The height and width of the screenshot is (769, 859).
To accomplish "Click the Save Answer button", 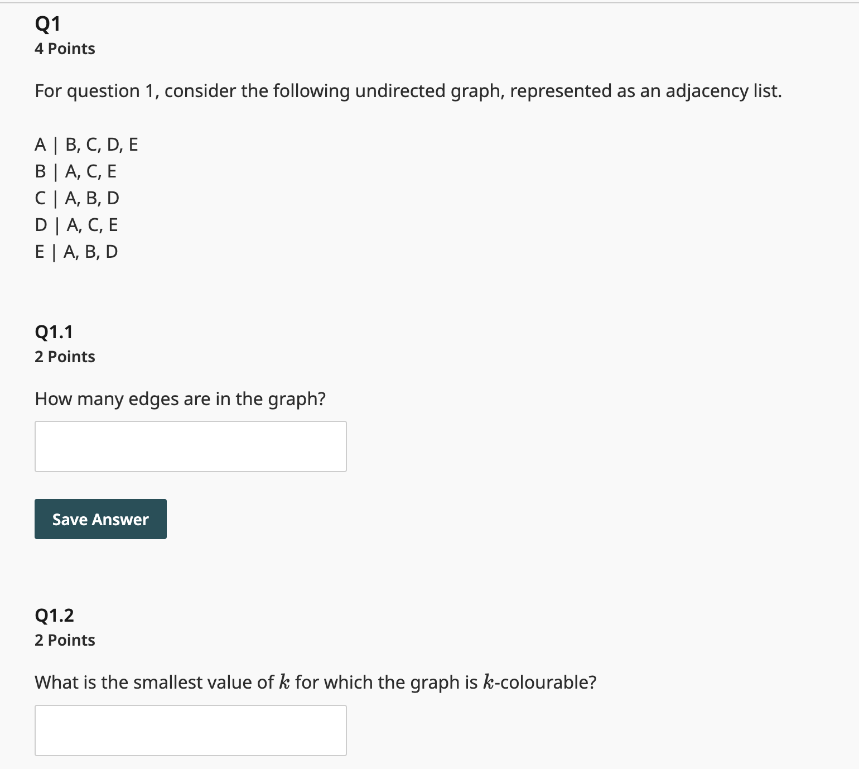I will tap(100, 518).
